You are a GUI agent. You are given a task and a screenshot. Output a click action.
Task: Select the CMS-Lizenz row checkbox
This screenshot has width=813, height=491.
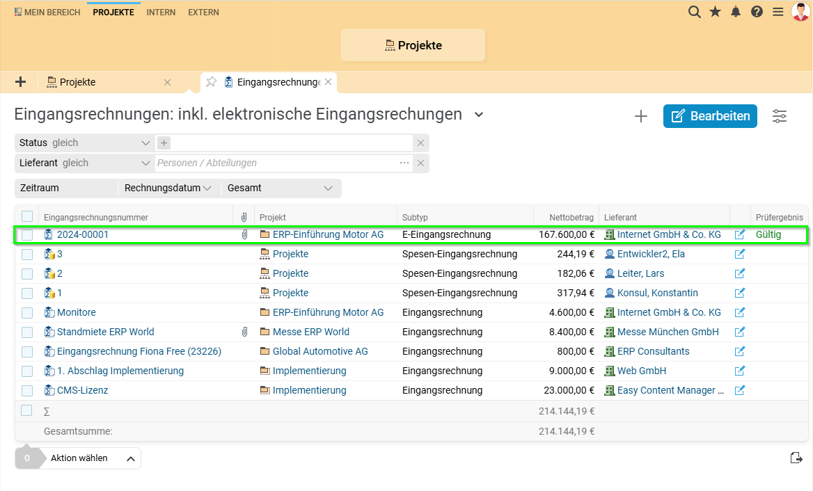point(27,391)
